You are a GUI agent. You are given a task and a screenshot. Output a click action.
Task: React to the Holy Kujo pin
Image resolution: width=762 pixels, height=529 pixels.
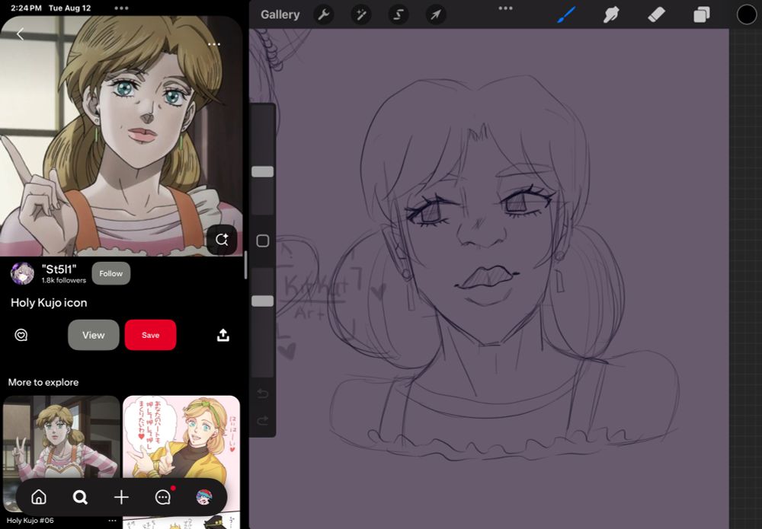pyautogui.click(x=21, y=335)
